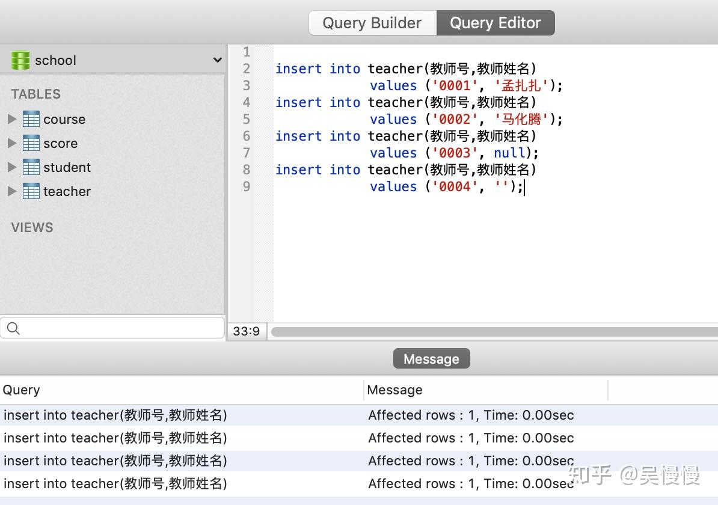Viewport: 718px width, 505px height.
Task: Click the null keyword in the editor
Action: pos(509,153)
